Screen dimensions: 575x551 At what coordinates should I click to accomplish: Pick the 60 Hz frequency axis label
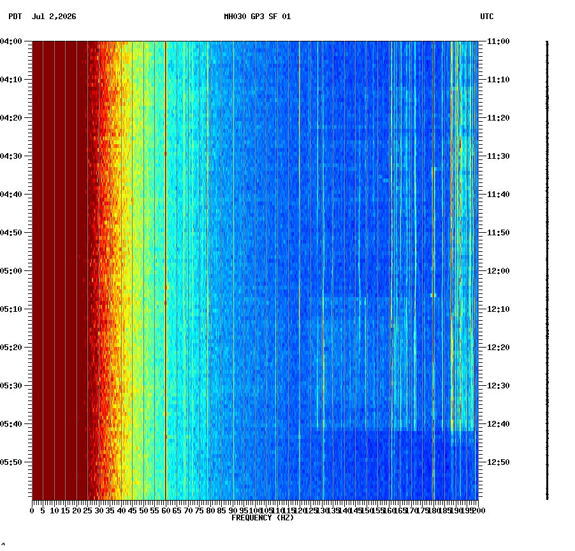166,511
